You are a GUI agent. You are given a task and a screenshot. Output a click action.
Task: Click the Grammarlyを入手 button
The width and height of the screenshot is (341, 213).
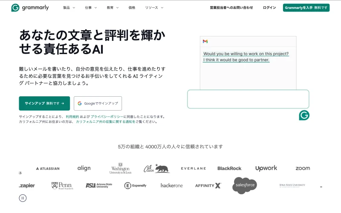[306, 8]
